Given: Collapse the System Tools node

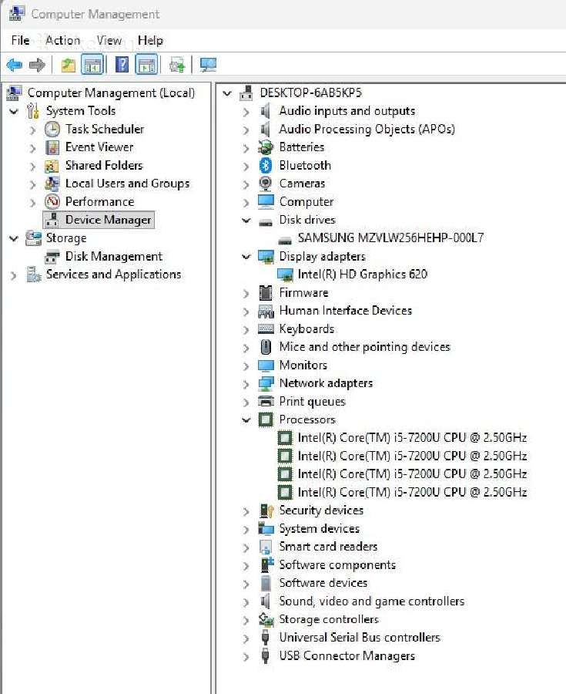Looking at the screenshot, I should 14,111.
